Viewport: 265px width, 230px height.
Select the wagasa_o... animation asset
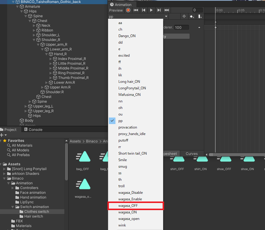pos(83,188)
